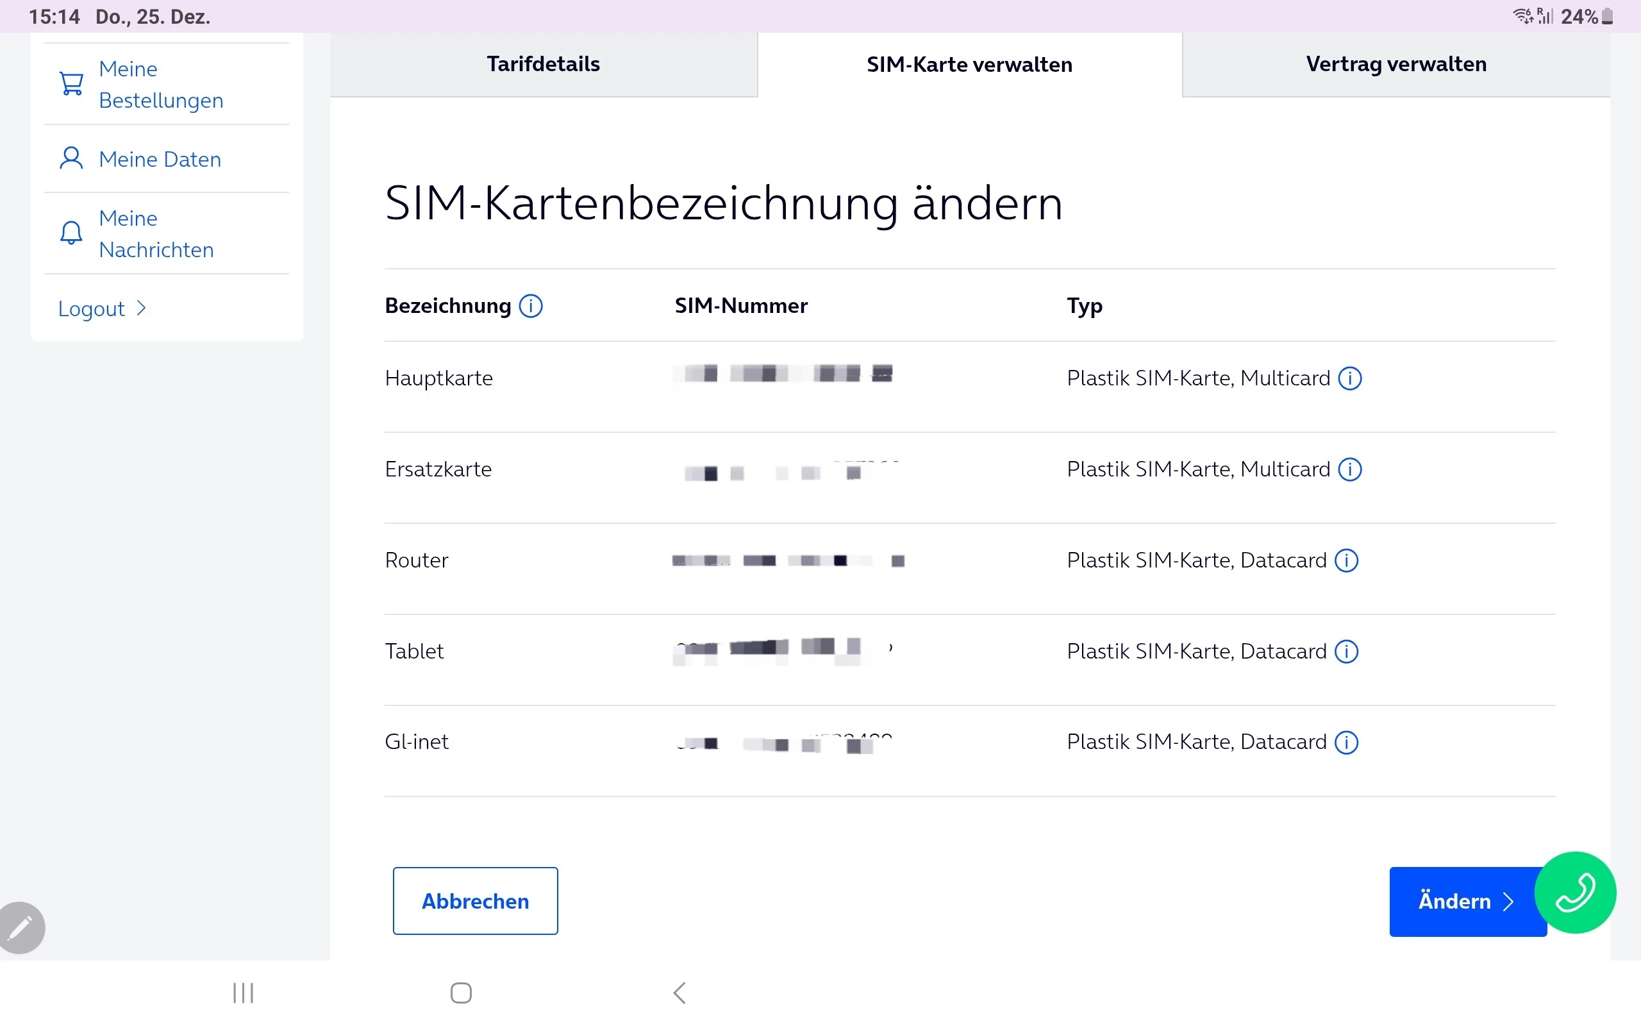Tap the green phone call bubble

pos(1574,893)
